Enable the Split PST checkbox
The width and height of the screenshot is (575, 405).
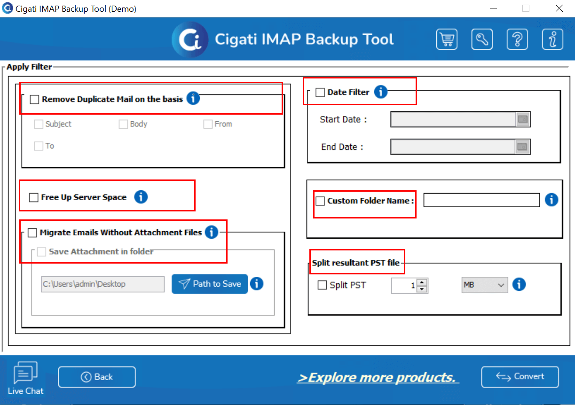click(323, 285)
